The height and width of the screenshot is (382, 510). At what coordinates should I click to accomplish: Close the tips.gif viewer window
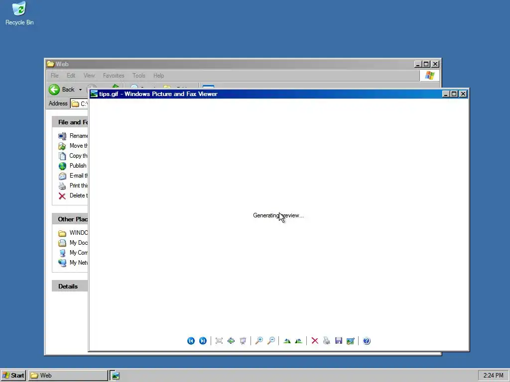pos(463,94)
